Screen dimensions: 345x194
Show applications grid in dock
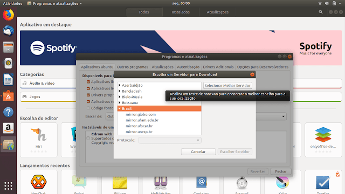9,186
